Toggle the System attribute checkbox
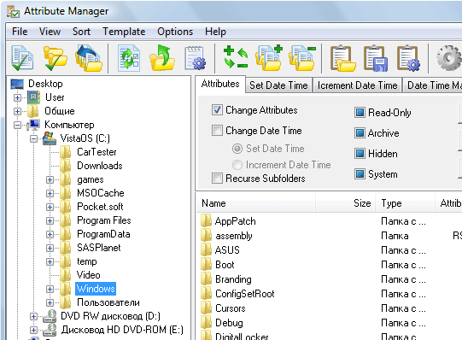 [x=360, y=174]
